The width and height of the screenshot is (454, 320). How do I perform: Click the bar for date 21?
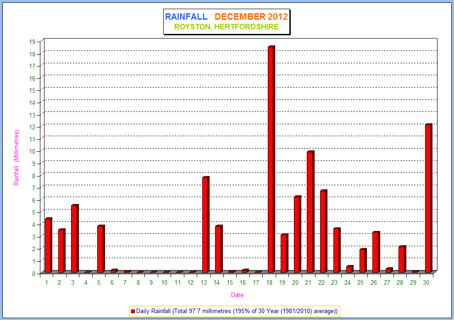310,212
